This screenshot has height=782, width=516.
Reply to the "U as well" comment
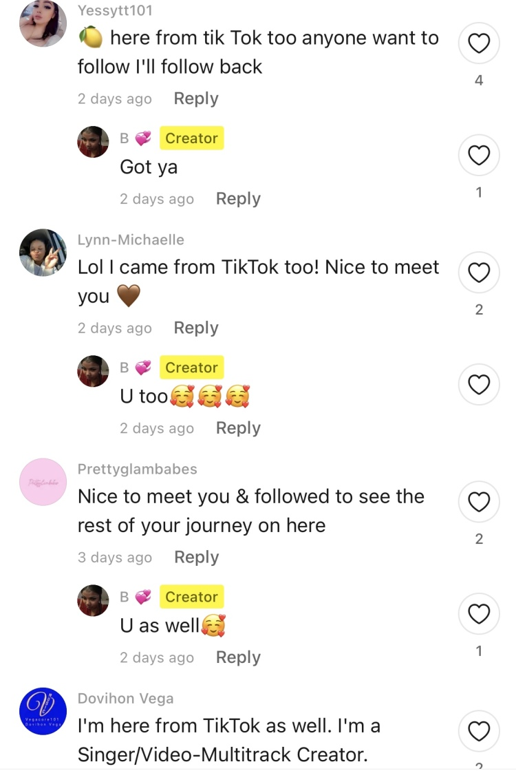[x=238, y=657]
